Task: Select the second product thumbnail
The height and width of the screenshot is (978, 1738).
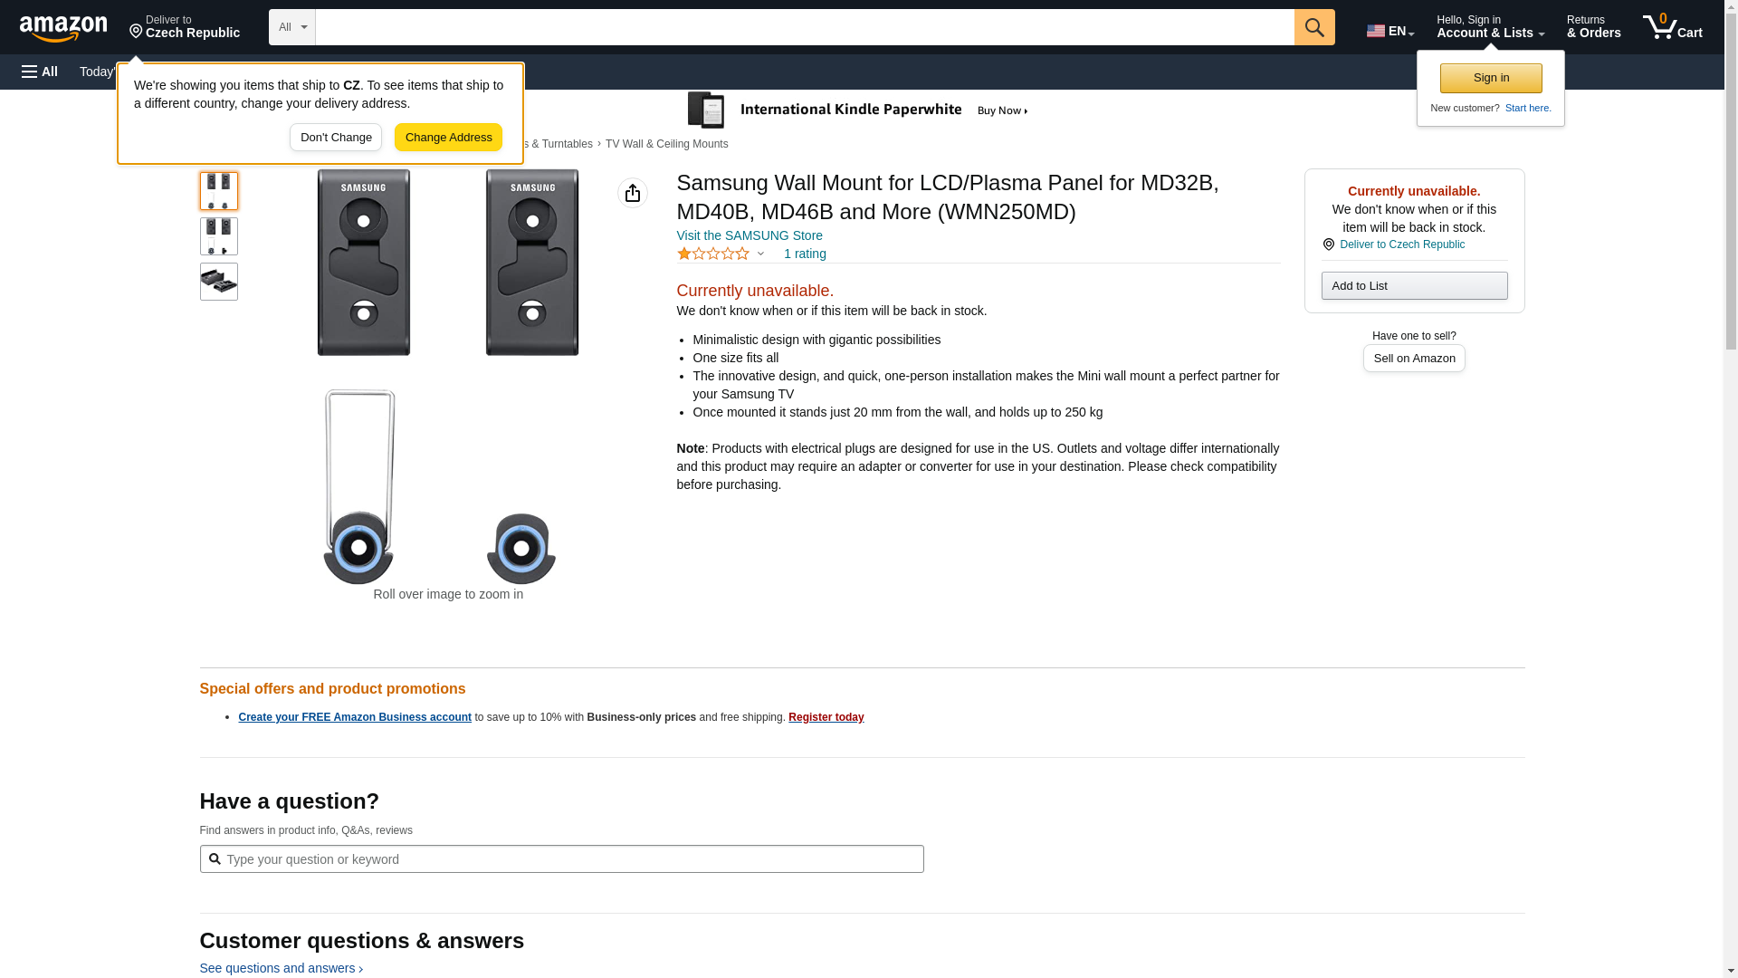Action: pos(218,236)
